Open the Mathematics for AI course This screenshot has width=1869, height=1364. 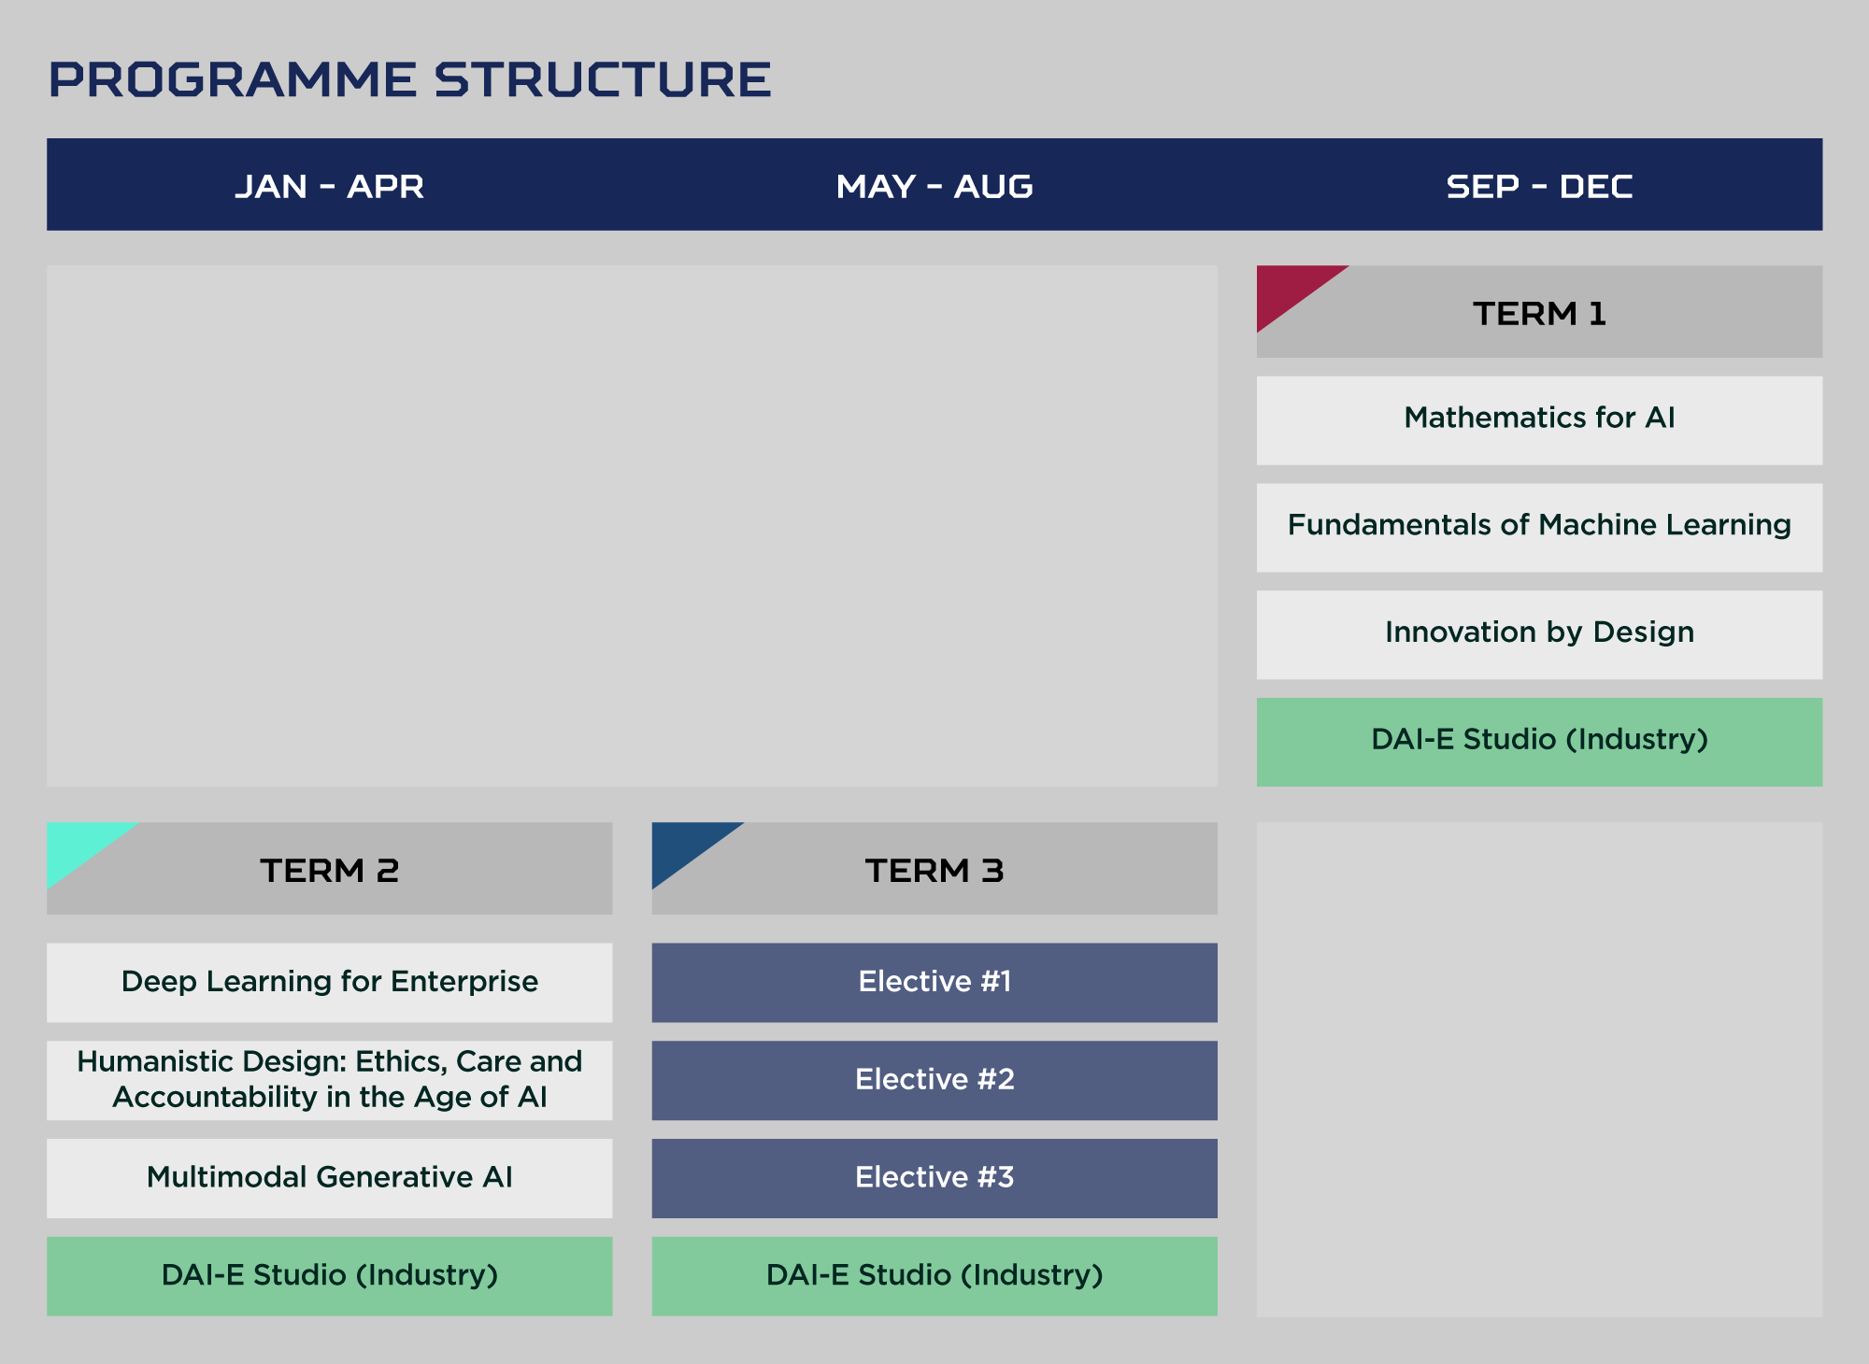1539,419
